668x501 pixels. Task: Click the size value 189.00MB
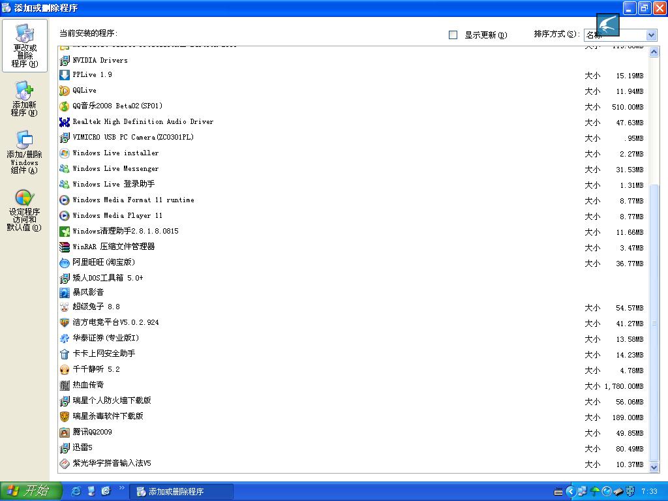(x=628, y=417)
